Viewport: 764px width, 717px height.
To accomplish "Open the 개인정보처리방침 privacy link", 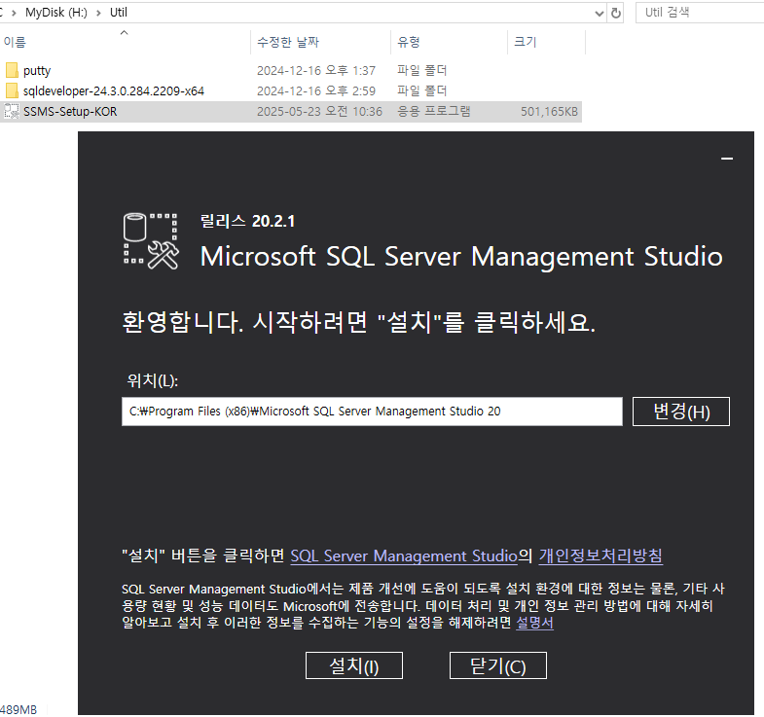I will [600, 556].
